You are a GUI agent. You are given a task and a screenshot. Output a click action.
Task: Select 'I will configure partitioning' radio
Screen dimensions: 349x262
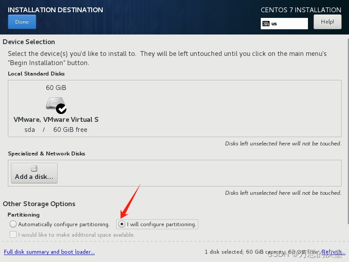point(122,224)
